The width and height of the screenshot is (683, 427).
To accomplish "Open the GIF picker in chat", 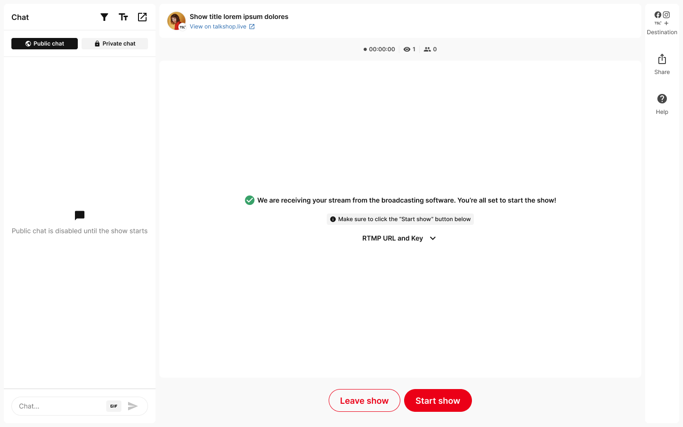I will [114, 406].
